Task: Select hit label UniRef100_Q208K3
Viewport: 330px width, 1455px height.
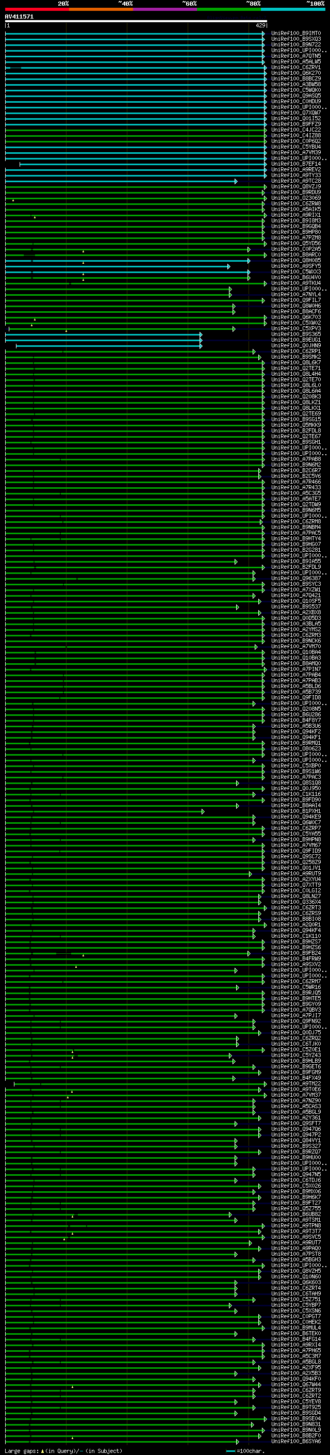Action: click(296, 396)
